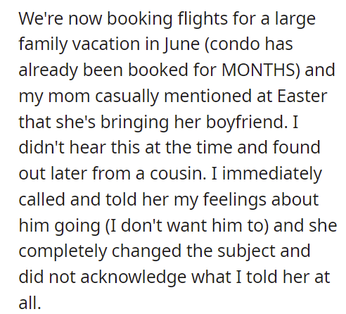
Task: Click the word "We're" at paragraph start
Action: click(x=41, y=19)
